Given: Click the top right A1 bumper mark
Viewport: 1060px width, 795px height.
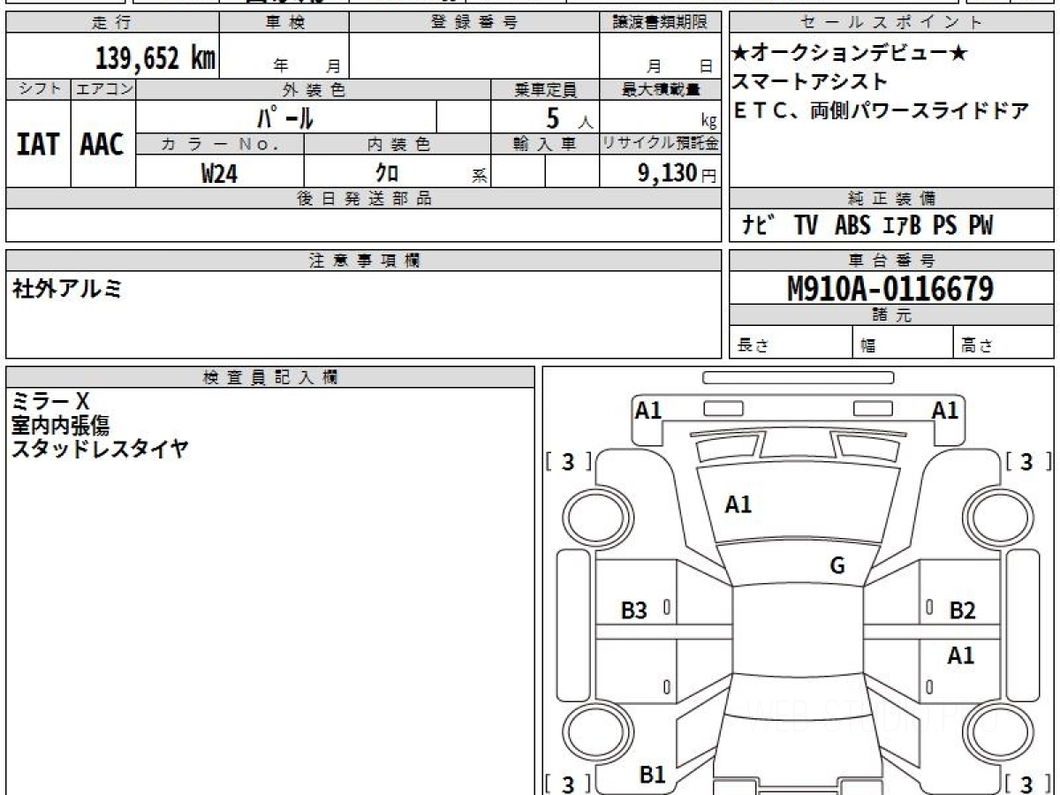Looking at the screenshot, I should (945, 410).
